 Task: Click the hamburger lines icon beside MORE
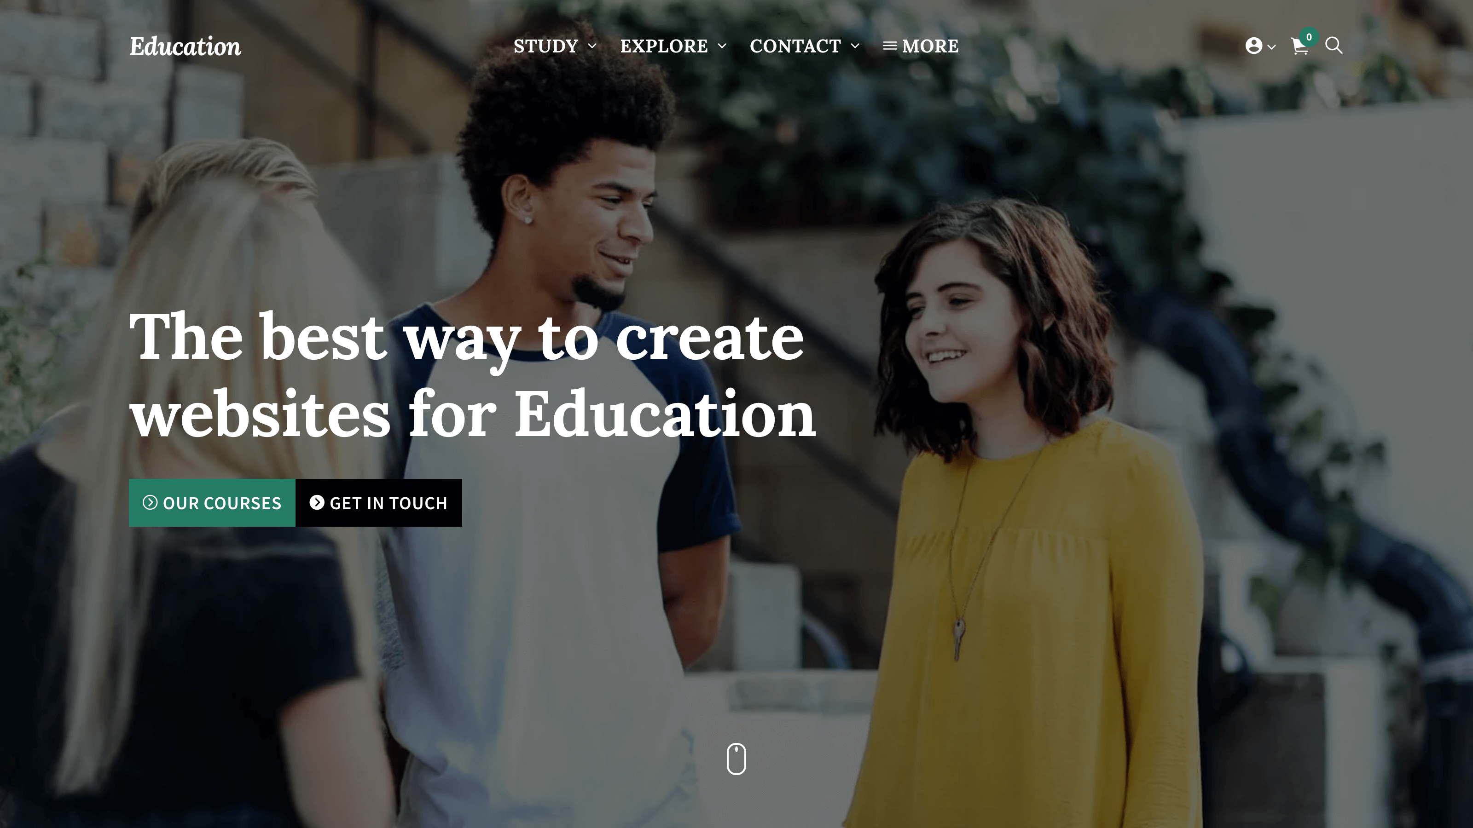point(889,46)
